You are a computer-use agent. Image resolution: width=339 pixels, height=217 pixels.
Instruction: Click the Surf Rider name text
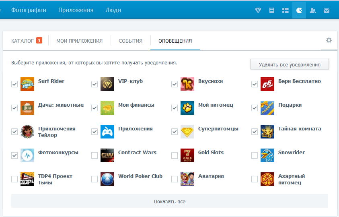click(x=51, y=81)
